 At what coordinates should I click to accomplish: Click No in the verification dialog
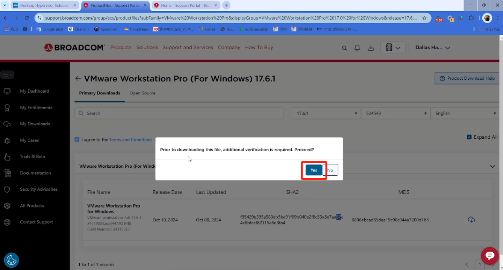(x=330, y=170)
